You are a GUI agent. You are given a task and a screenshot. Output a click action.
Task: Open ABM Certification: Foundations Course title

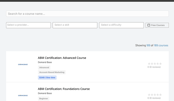click(64, 89)
